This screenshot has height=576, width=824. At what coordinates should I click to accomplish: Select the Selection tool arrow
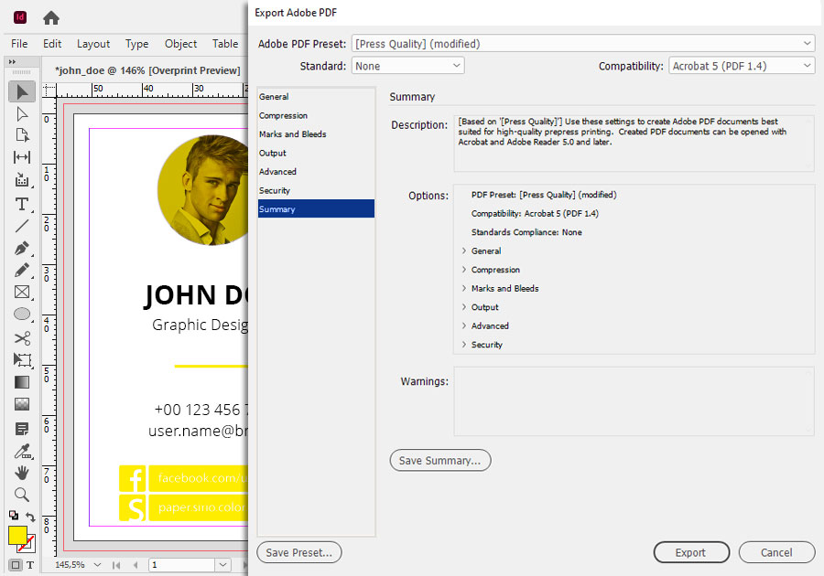[22, 91]
